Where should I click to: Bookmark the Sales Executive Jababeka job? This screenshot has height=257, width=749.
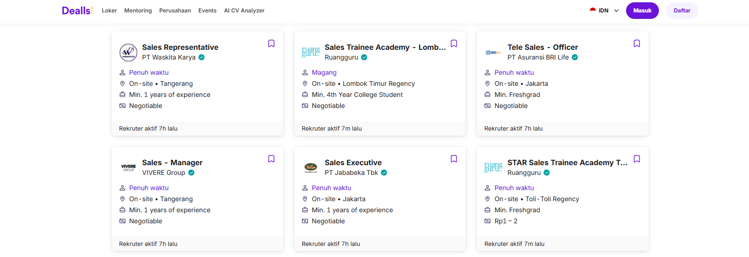(x=454, y=159)
